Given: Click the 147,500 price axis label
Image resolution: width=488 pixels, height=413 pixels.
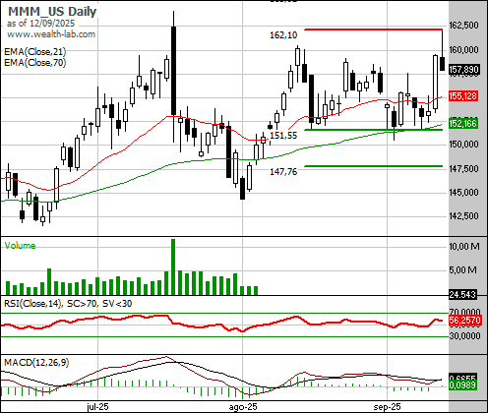Looking at the screenshot, I should [x=463, y=168].
